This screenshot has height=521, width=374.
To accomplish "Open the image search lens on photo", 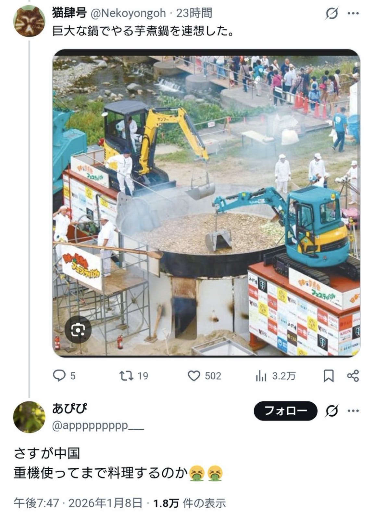I will coord(78,330).
